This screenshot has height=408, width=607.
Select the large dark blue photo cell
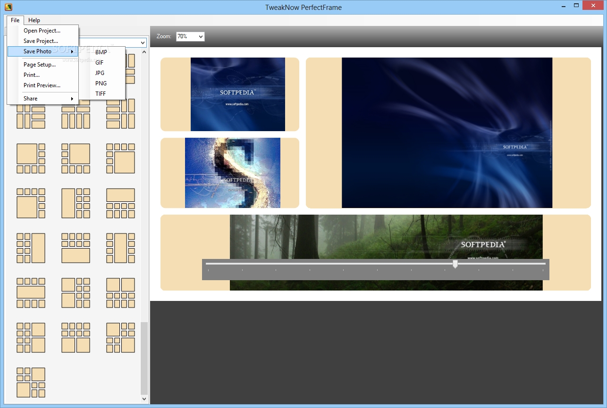tap(448, 133)
